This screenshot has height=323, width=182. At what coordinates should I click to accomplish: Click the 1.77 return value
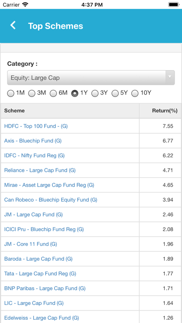[168, 273]
